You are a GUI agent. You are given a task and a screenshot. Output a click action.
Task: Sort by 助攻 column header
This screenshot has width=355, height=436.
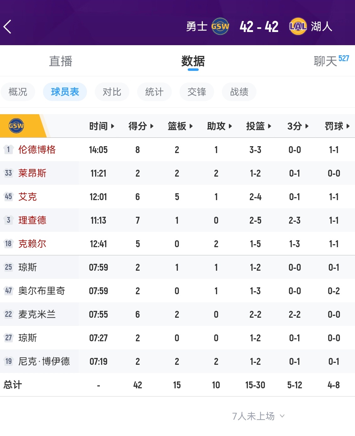point(219,126)
